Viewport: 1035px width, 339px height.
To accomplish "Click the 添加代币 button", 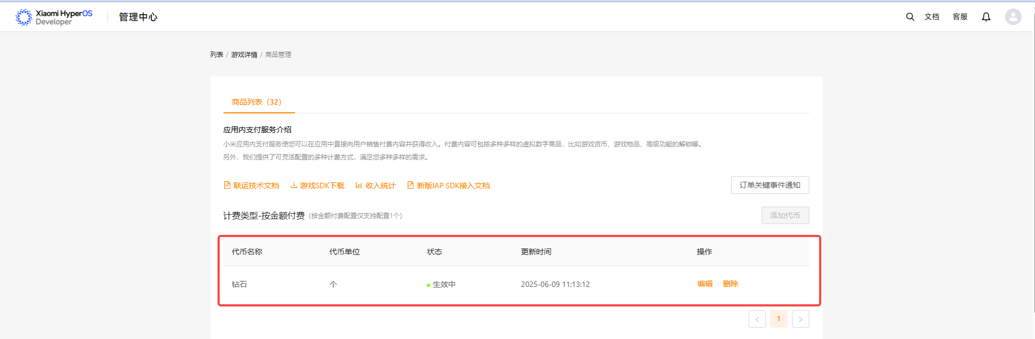I will pos(785,215).
